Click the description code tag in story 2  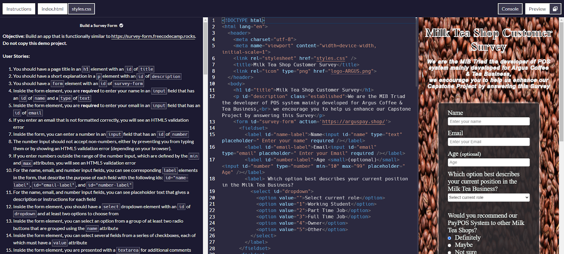pos(166,76)
